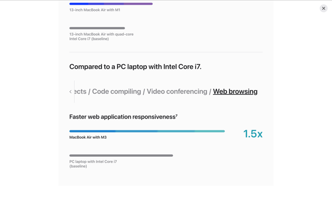
Task: Click the 1.5x speed value
Action: [x=253, y=134]
